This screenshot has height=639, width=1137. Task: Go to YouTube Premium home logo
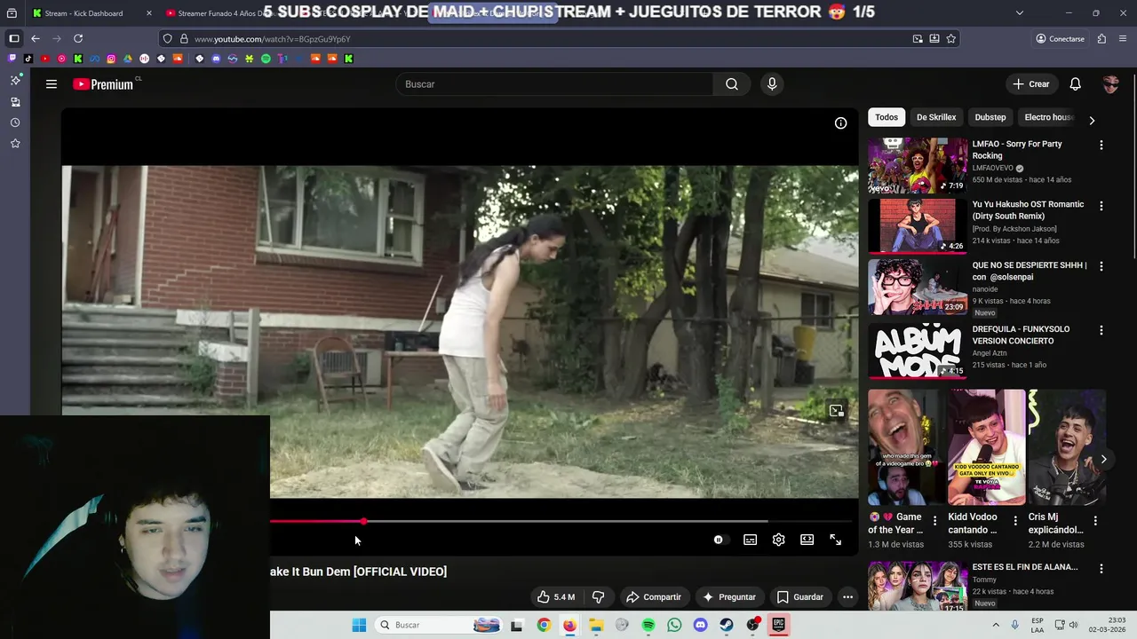tap(103, 84)
